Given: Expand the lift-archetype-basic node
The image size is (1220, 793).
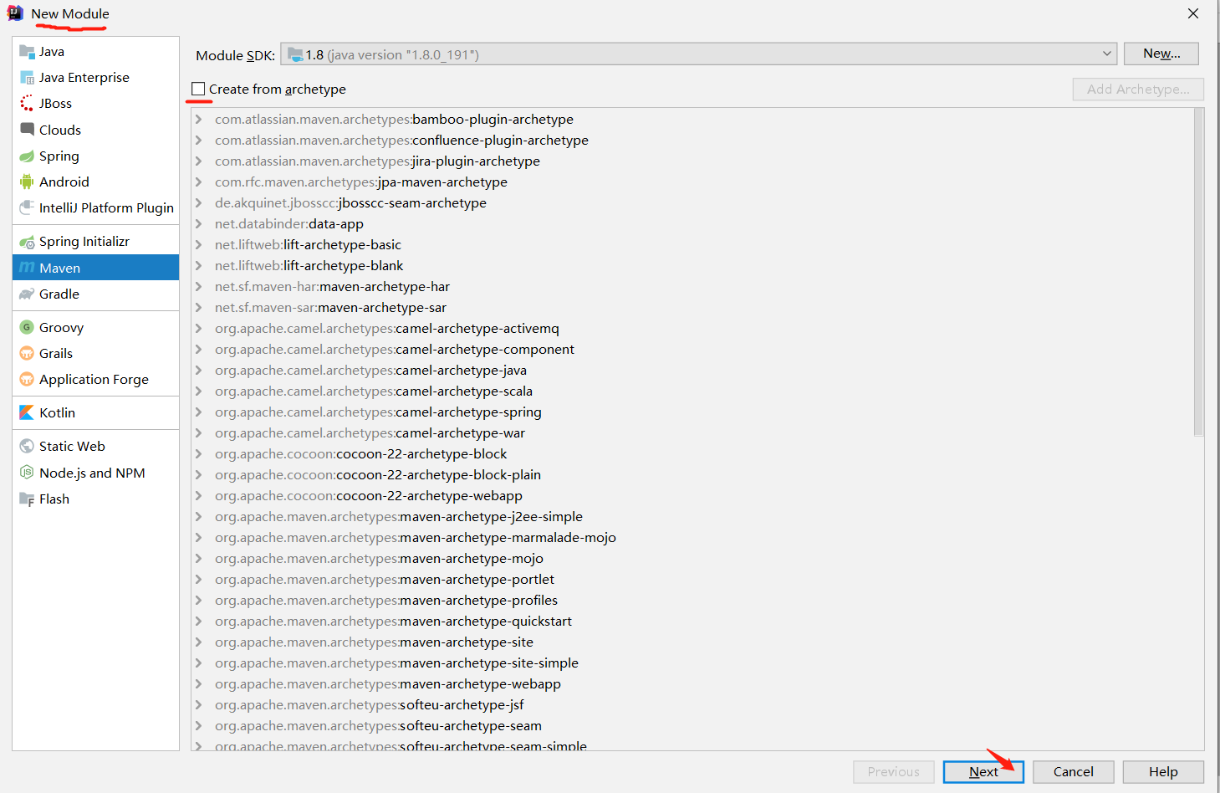Looking at the screenshot, I should [x=199, y=245].
